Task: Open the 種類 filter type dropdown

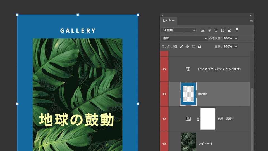Action: click(178, 30)
